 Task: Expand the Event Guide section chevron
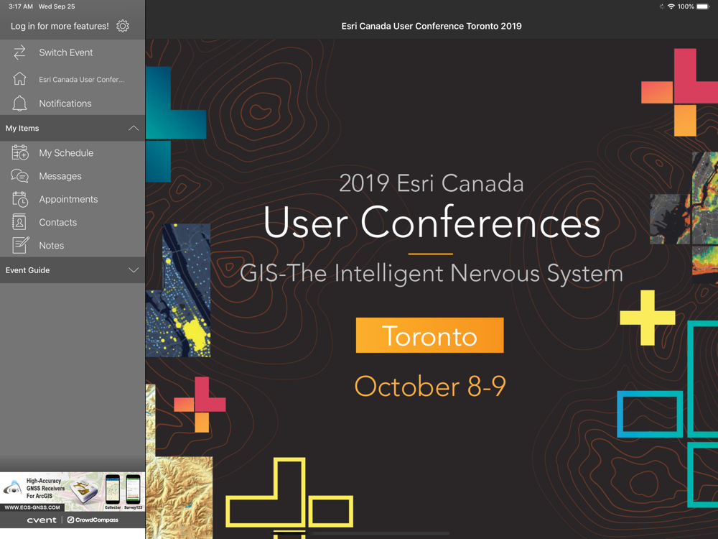click(x=134, y=270)
